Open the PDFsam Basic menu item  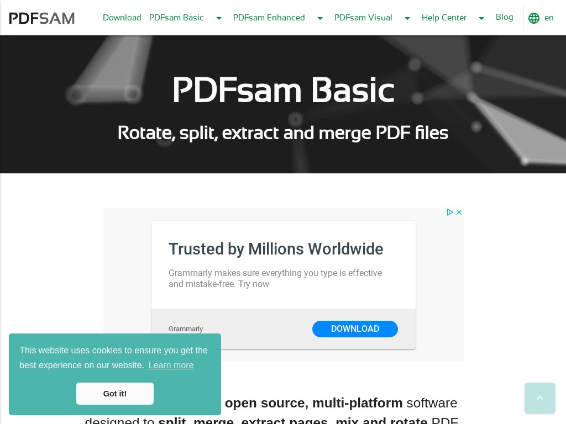click(x=176, y=18)
